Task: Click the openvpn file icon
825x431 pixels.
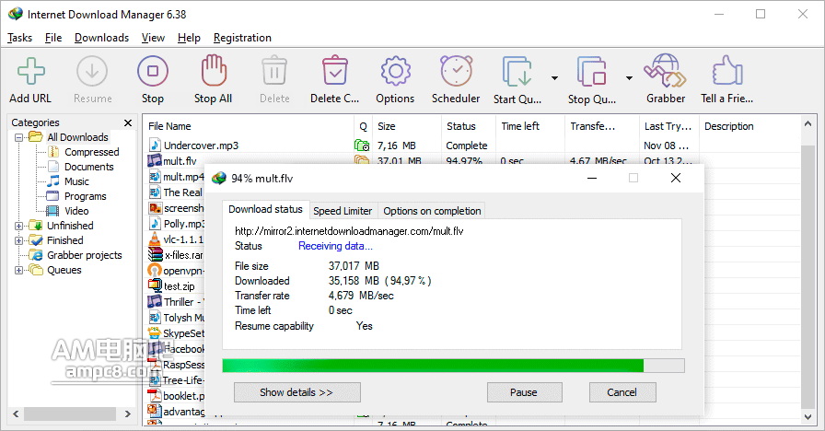Action: pyautogui.click(x=154, y=271)
